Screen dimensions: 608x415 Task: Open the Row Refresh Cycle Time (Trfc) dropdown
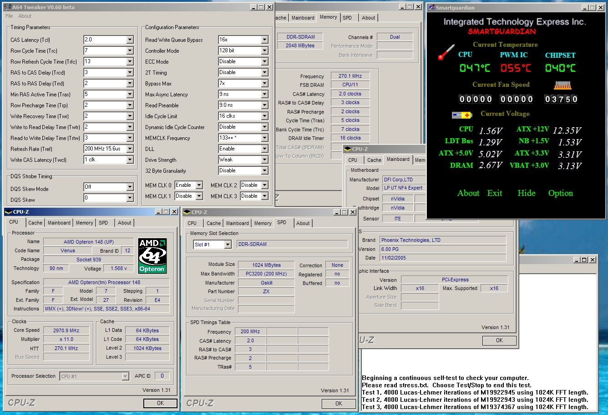(130, 62)
